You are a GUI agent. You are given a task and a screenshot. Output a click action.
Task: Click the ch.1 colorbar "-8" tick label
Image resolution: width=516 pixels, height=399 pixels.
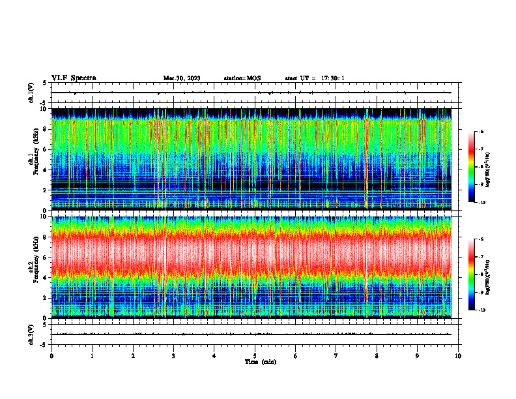click(481, 167)
